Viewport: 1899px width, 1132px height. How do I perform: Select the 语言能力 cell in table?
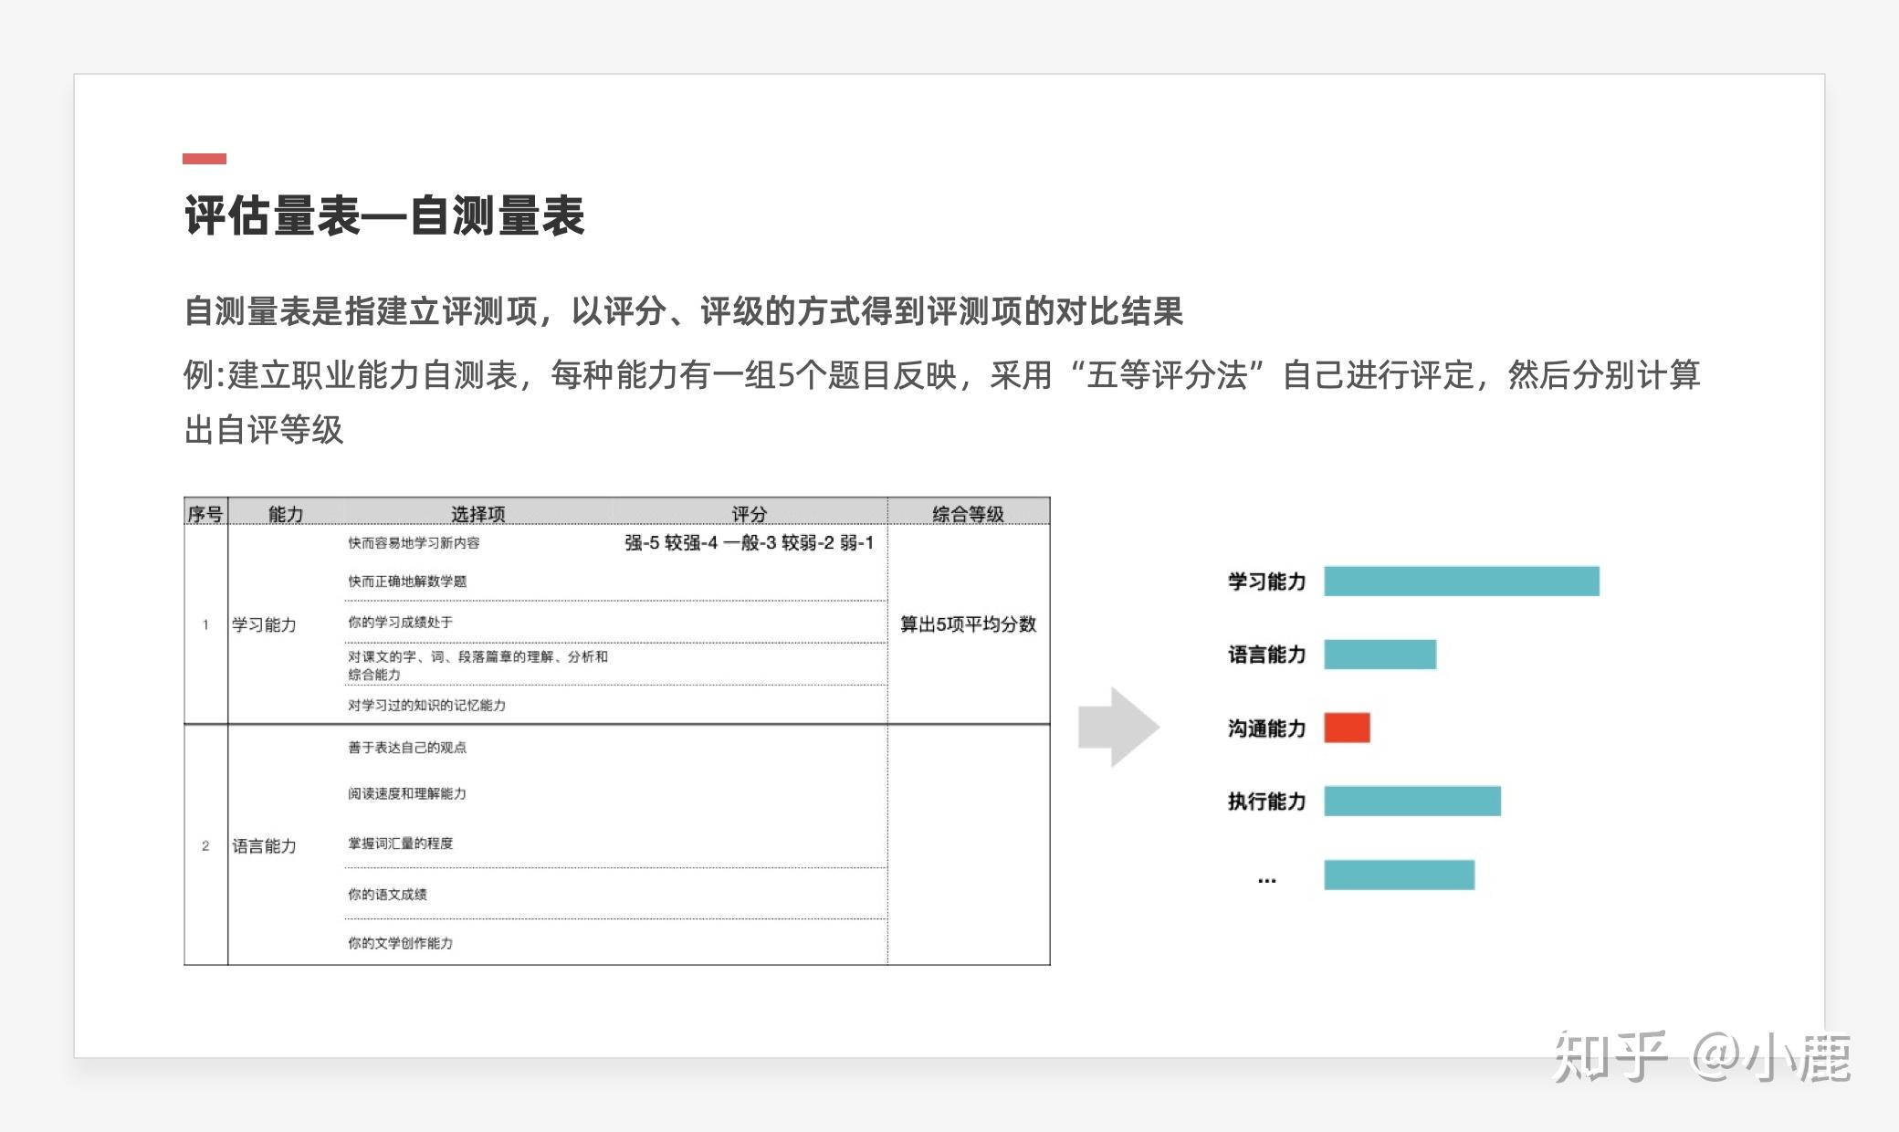pos(264,846)
